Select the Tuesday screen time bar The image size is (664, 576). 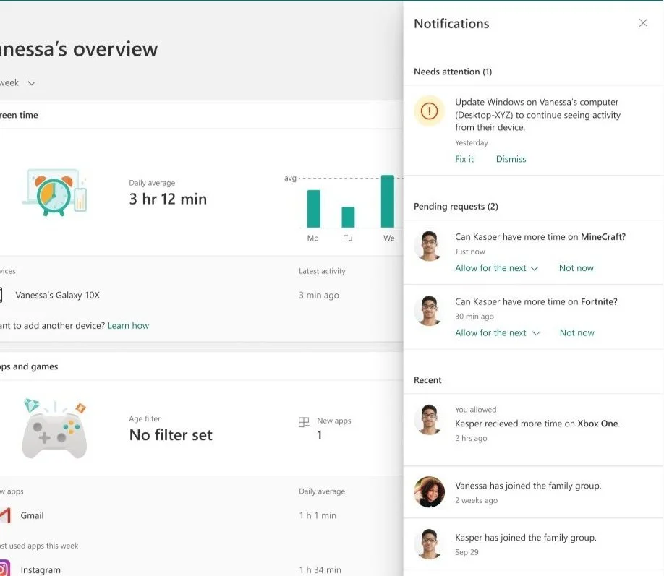[x=348, y=217]
